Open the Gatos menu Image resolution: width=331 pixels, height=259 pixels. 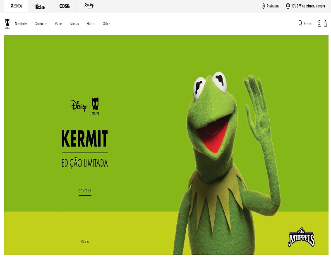pos(59,24)
